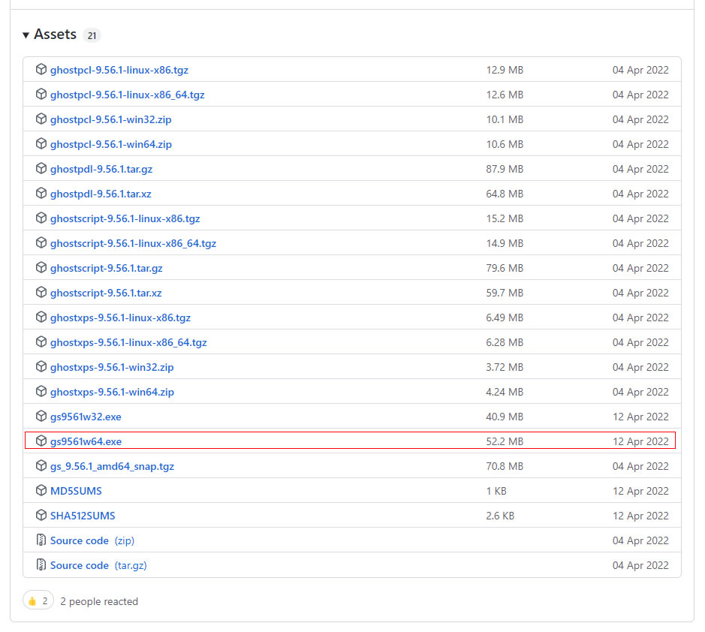Click package icon next to gs9561w64.exe

click(x=41, y=441)
